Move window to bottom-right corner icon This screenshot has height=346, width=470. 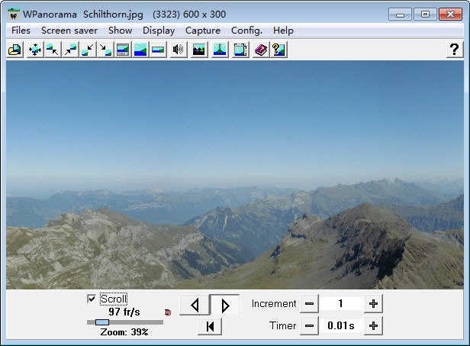pyautogui.click(x=105, y=50)
